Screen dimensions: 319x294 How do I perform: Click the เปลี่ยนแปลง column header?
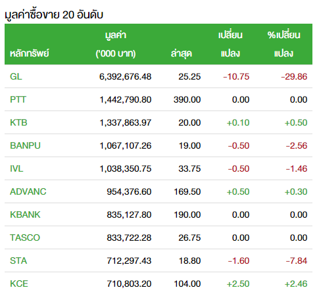point(230,44)
